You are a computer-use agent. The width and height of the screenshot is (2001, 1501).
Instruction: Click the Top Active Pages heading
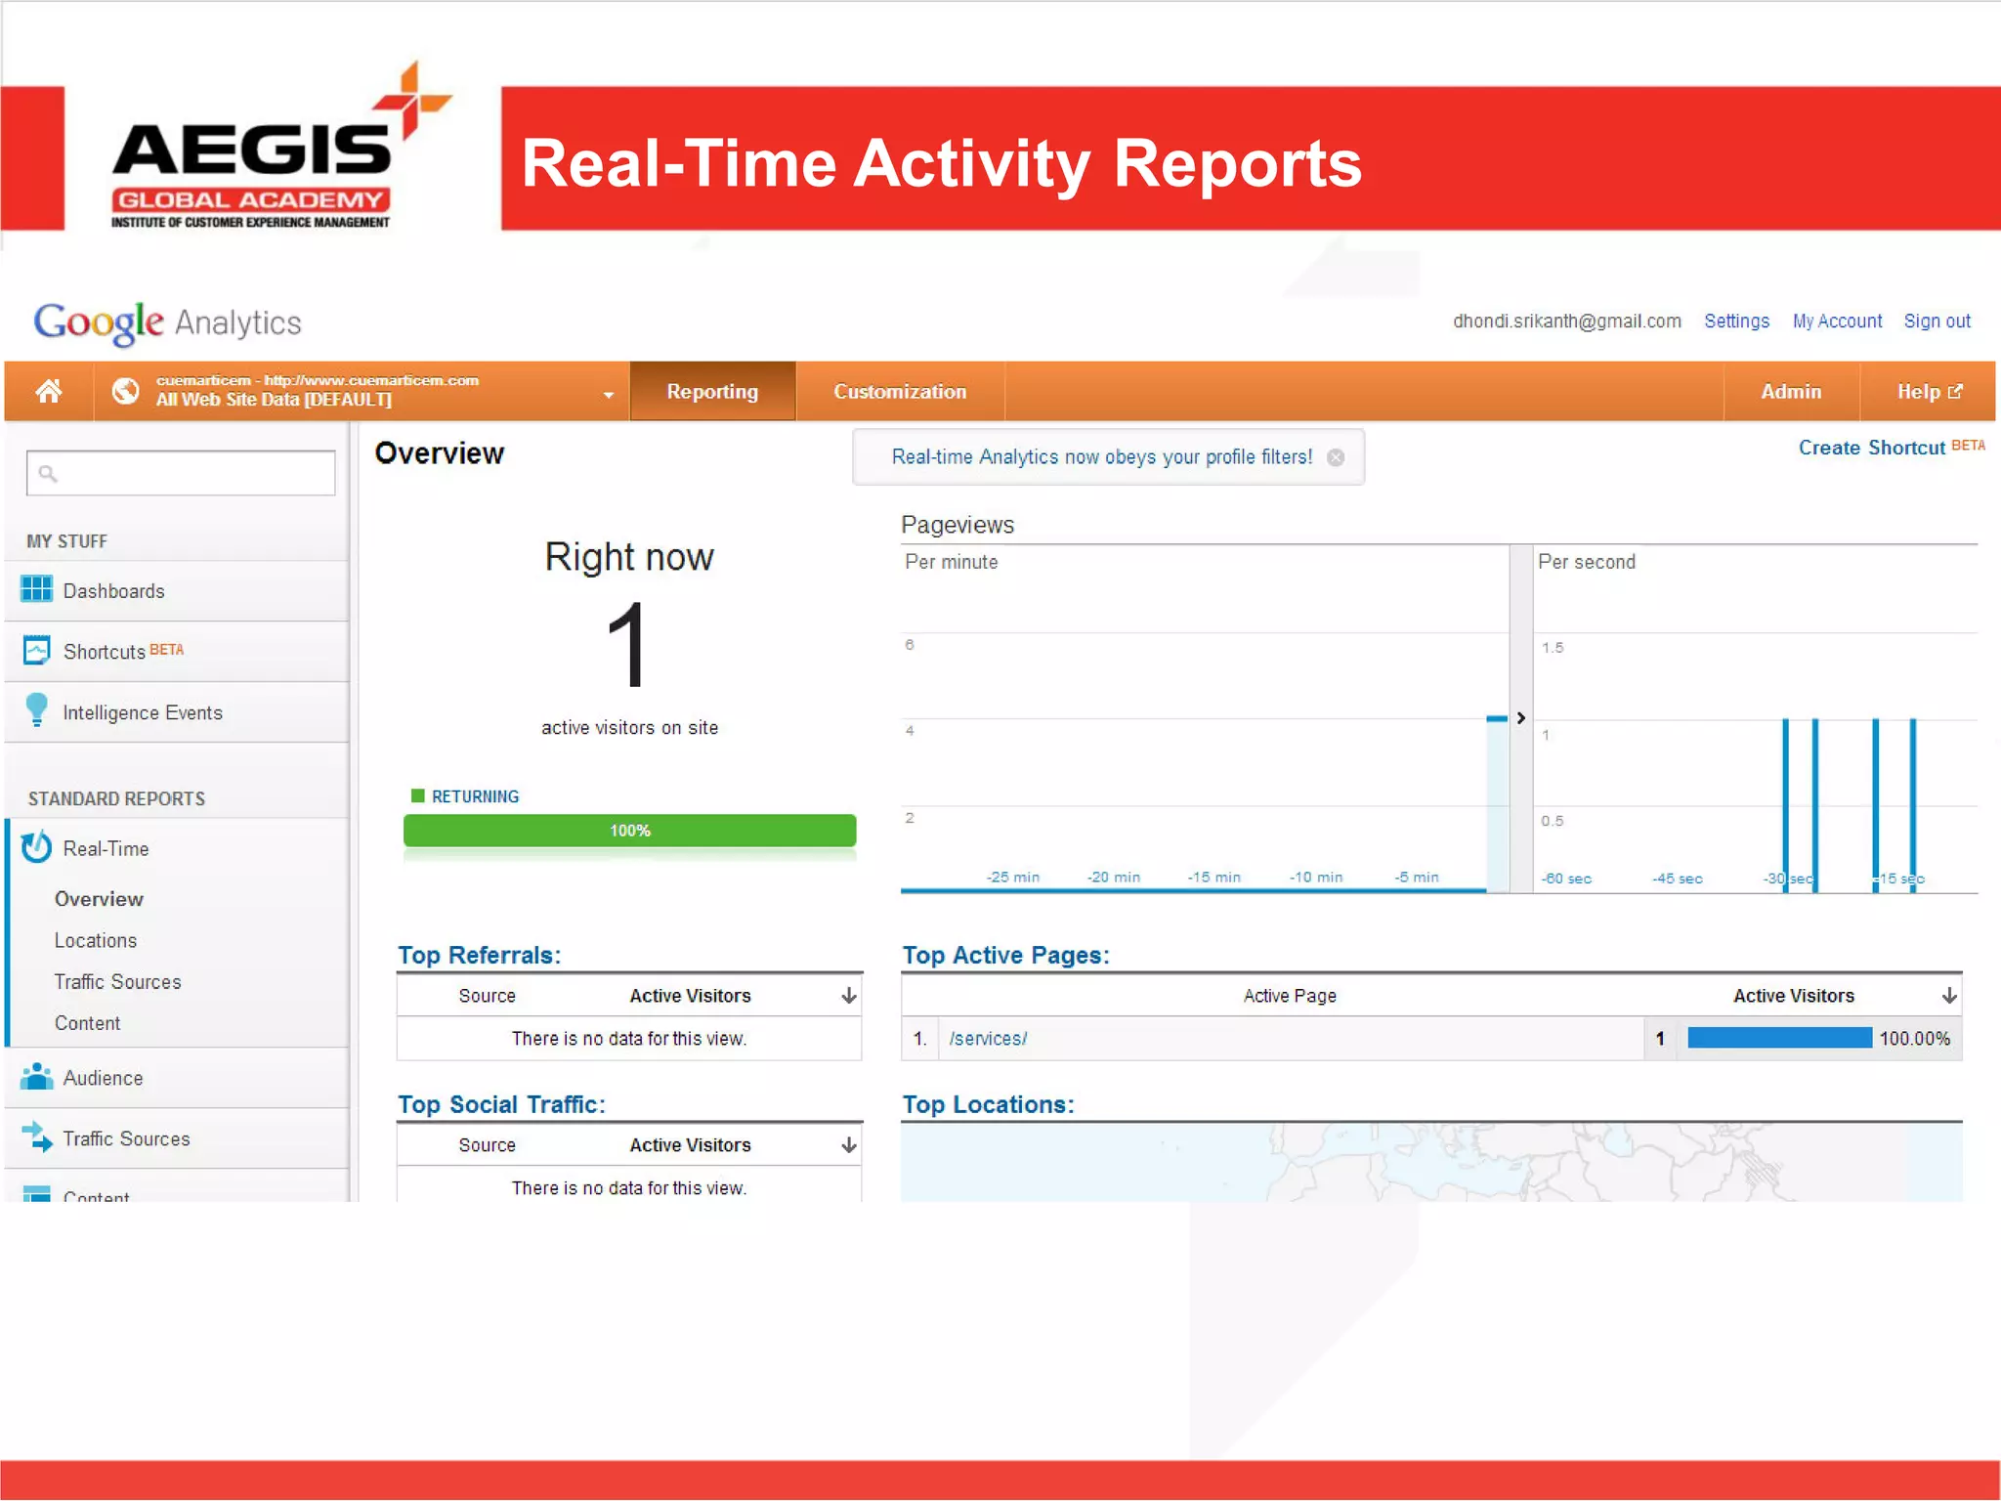1005,955
